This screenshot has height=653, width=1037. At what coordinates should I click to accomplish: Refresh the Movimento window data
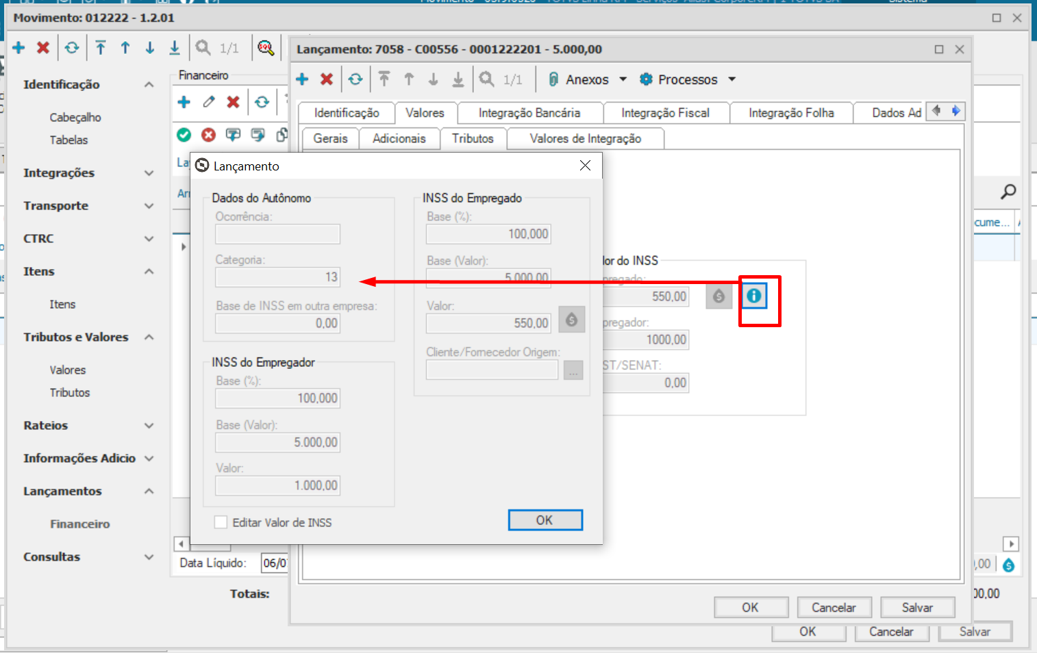coord(72,47)
